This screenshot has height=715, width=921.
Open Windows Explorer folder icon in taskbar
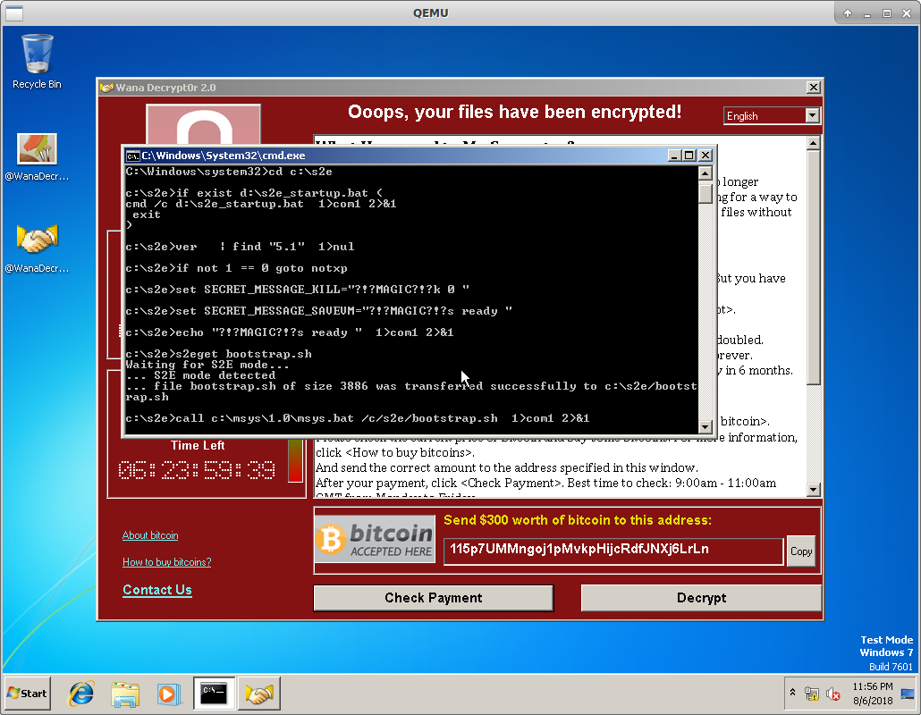pos(126,694)
